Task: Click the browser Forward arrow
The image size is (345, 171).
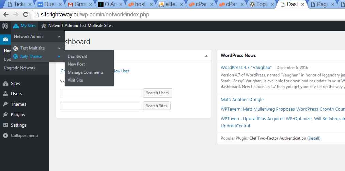Action: [16, 15]
